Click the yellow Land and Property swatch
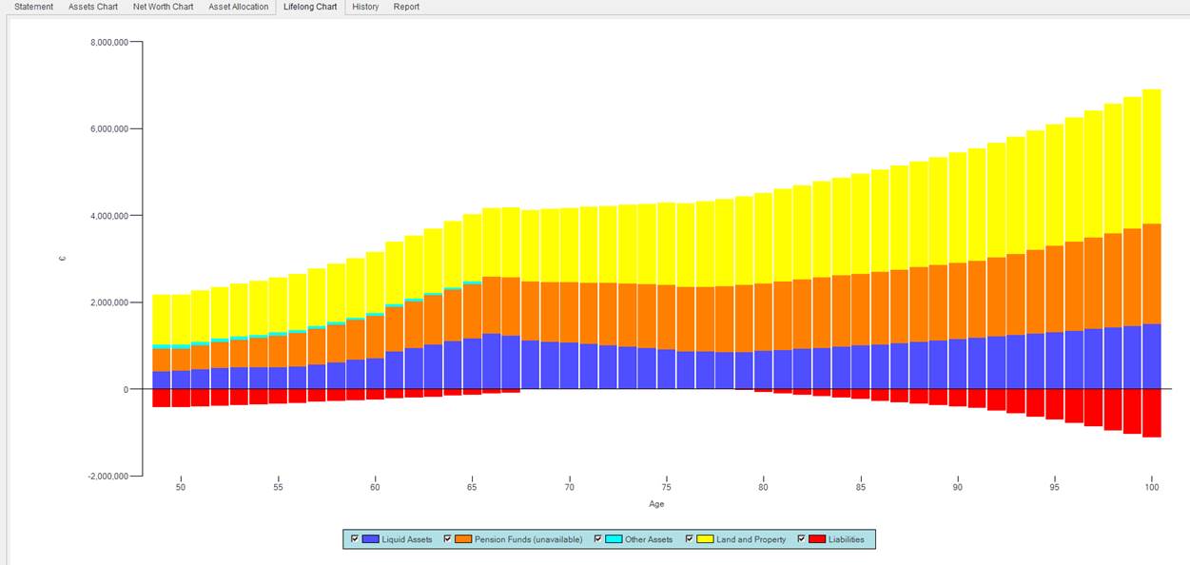Viewport: 1190px width, 565px height. click(x=705, y=539)
